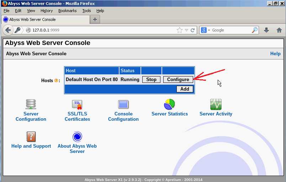286x182 pixels.
Task: Open Server Activity graph icon
Action: 216,104
